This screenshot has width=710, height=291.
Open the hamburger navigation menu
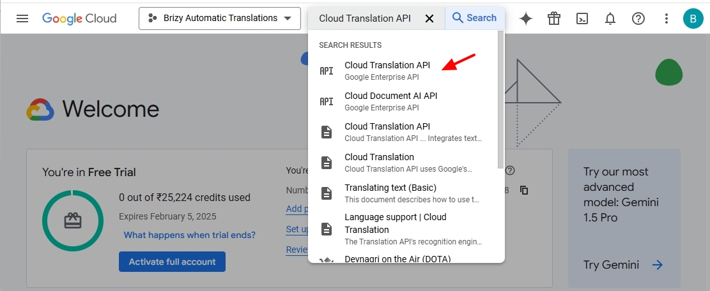[22, 19]
